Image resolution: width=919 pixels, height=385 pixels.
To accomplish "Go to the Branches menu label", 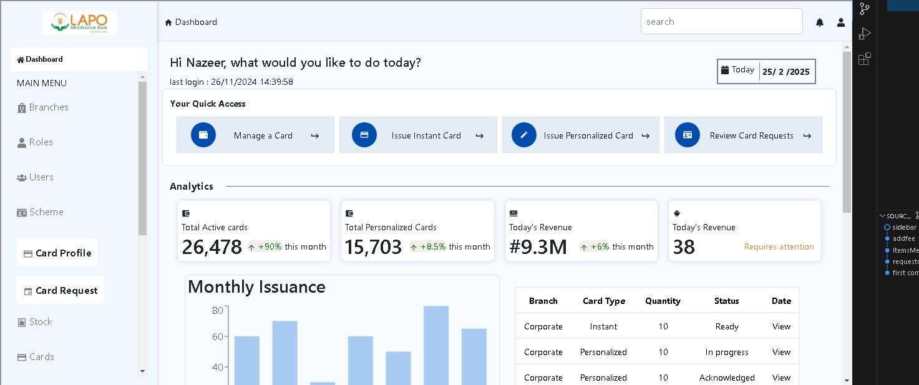I will tap(49, 107).
